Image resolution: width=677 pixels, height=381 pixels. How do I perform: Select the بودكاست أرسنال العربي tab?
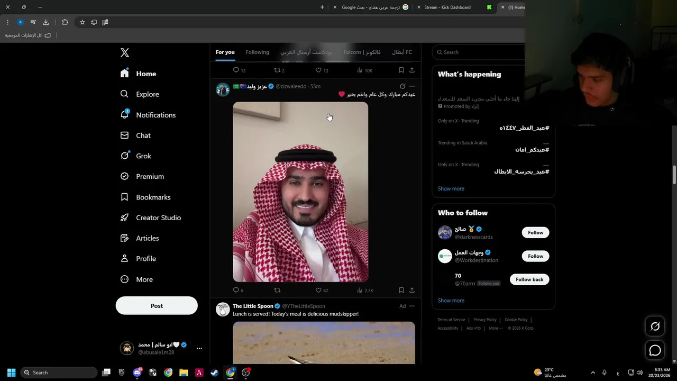point(307,52)
